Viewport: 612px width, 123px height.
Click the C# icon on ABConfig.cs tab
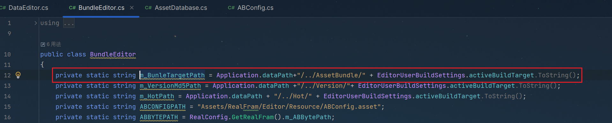231,8
